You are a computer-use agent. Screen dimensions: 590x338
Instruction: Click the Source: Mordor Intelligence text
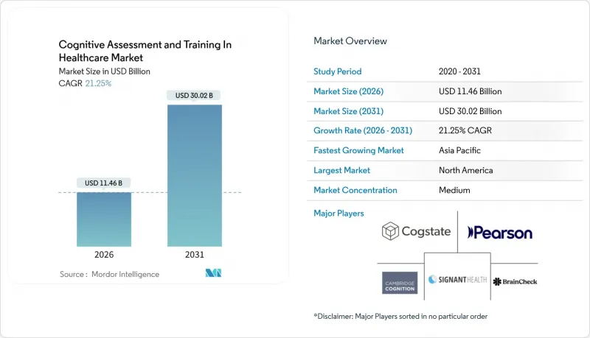109,274
